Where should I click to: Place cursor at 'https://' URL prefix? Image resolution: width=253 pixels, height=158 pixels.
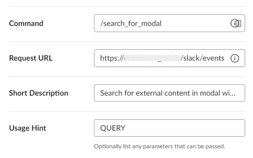pyautogui.click(x=112, y=58)
